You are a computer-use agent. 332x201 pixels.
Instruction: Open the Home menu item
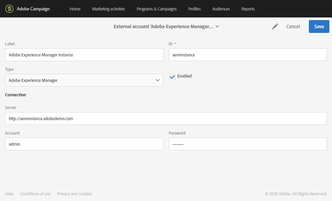(75, 9)
